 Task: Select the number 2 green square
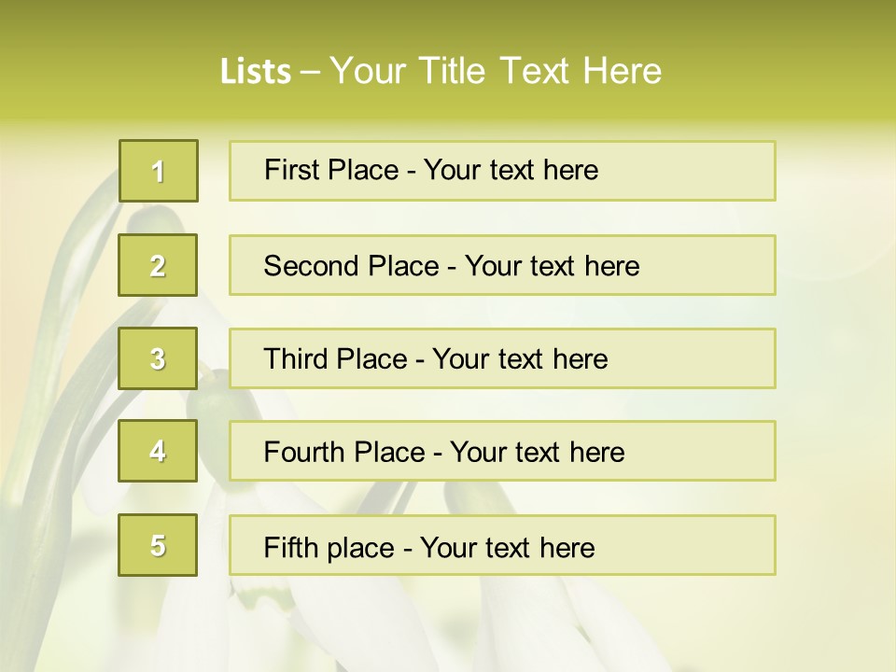(158, 265)
